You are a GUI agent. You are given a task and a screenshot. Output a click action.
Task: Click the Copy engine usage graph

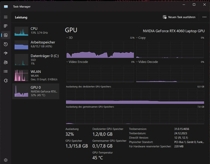click(x=170, y=49)
